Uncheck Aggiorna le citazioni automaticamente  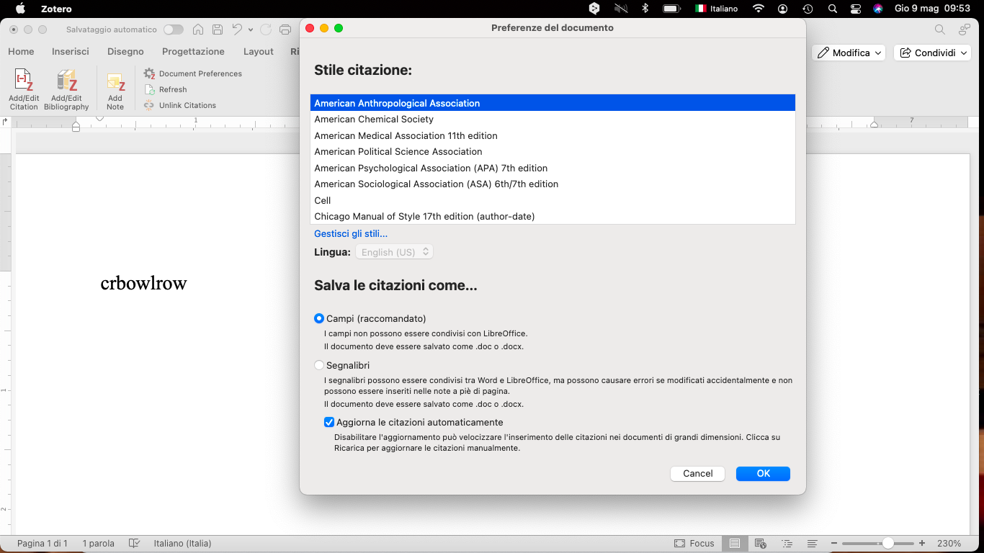tap(329, 423)
